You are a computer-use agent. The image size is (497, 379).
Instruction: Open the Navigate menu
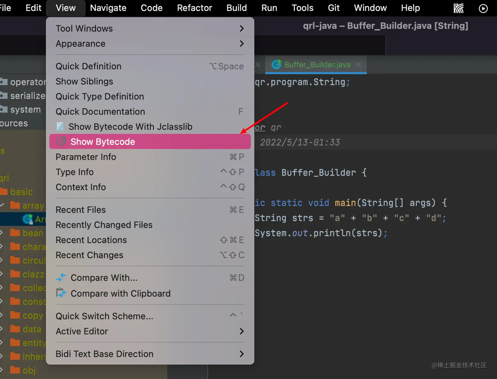108,8
